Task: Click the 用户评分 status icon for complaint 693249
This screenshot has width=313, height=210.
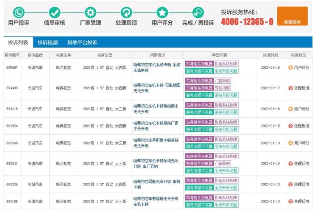Action: tap(291, 143)
